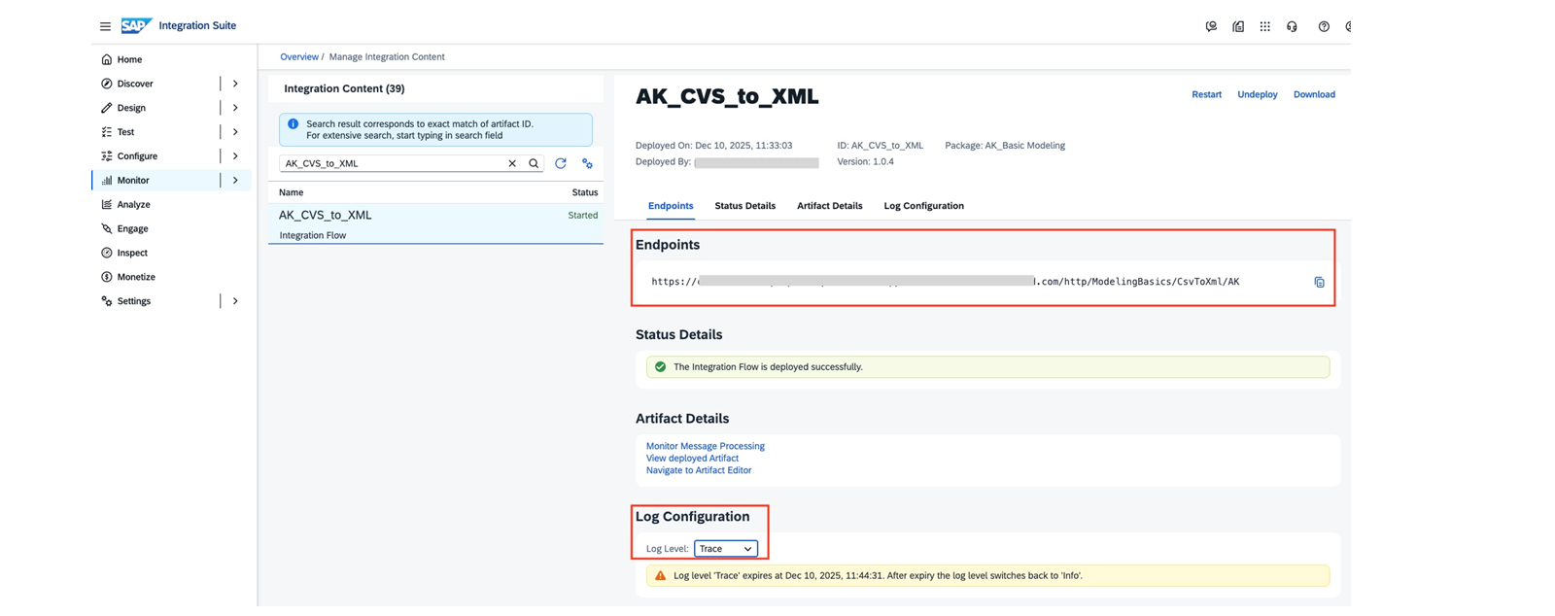Expand the Monitor submenu arrow
The width and height of the screenshot is (1555, 616).
tap(235, 181)
